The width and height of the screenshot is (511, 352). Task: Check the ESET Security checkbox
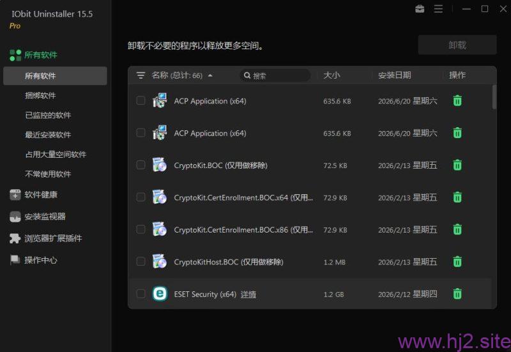click(x=141, y=294)
